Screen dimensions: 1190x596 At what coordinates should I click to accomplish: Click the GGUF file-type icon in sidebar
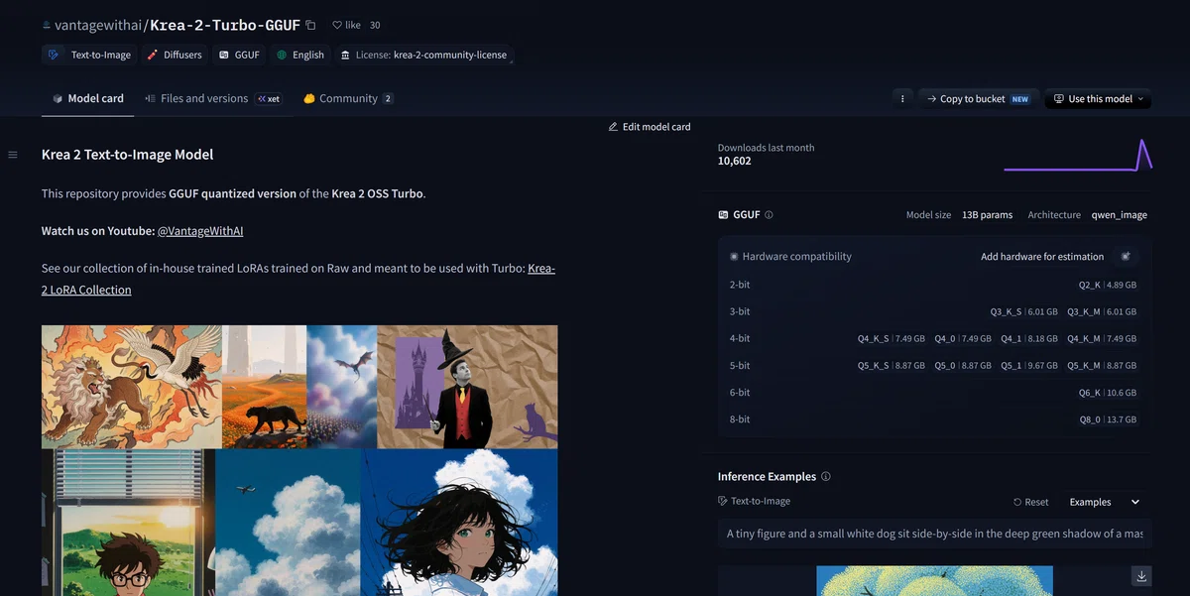tap(723, 215)
